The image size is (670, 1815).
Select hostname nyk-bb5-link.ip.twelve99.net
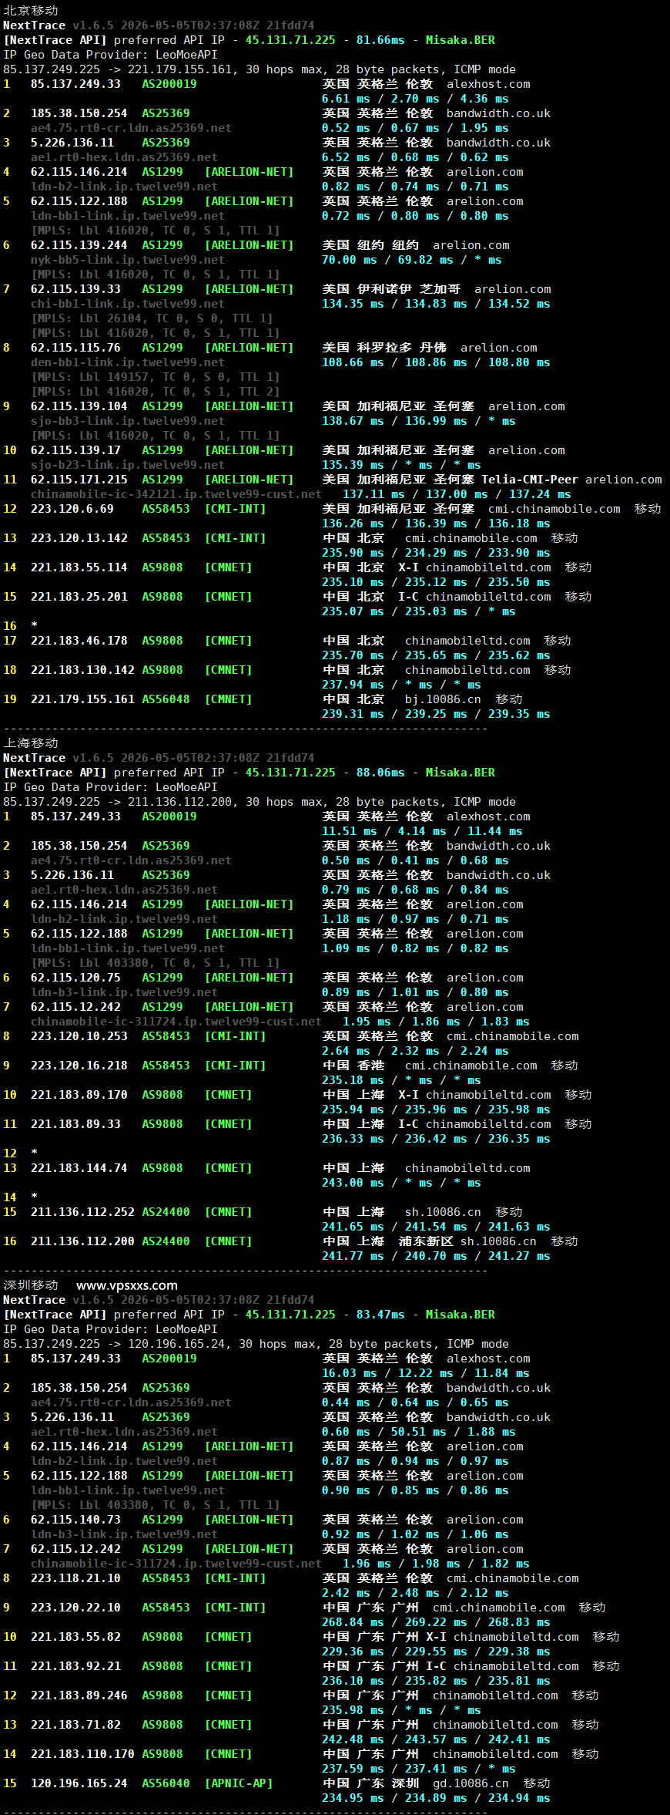click(128, 260)
